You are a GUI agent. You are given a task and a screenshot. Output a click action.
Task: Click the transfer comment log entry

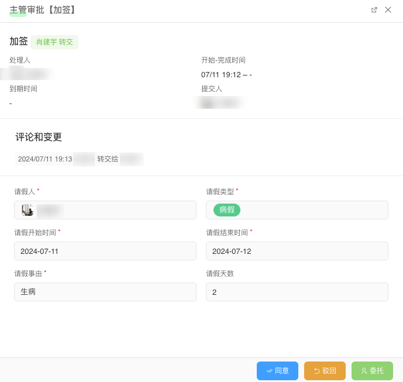79,159
